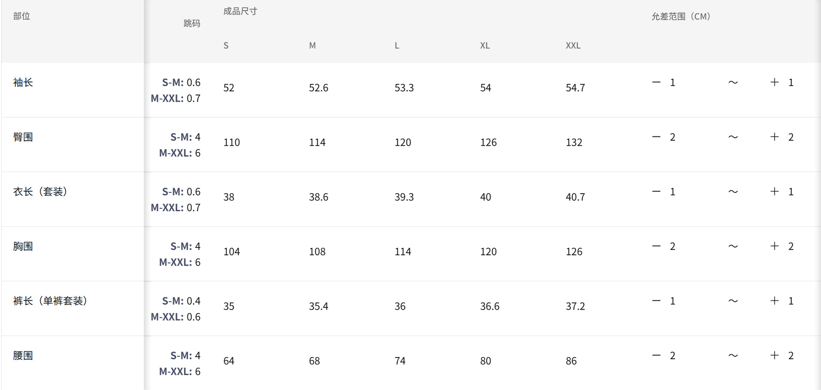Select the 胸围 size M value 108
This screenshot has width=821, height=390.
point(317,252)
